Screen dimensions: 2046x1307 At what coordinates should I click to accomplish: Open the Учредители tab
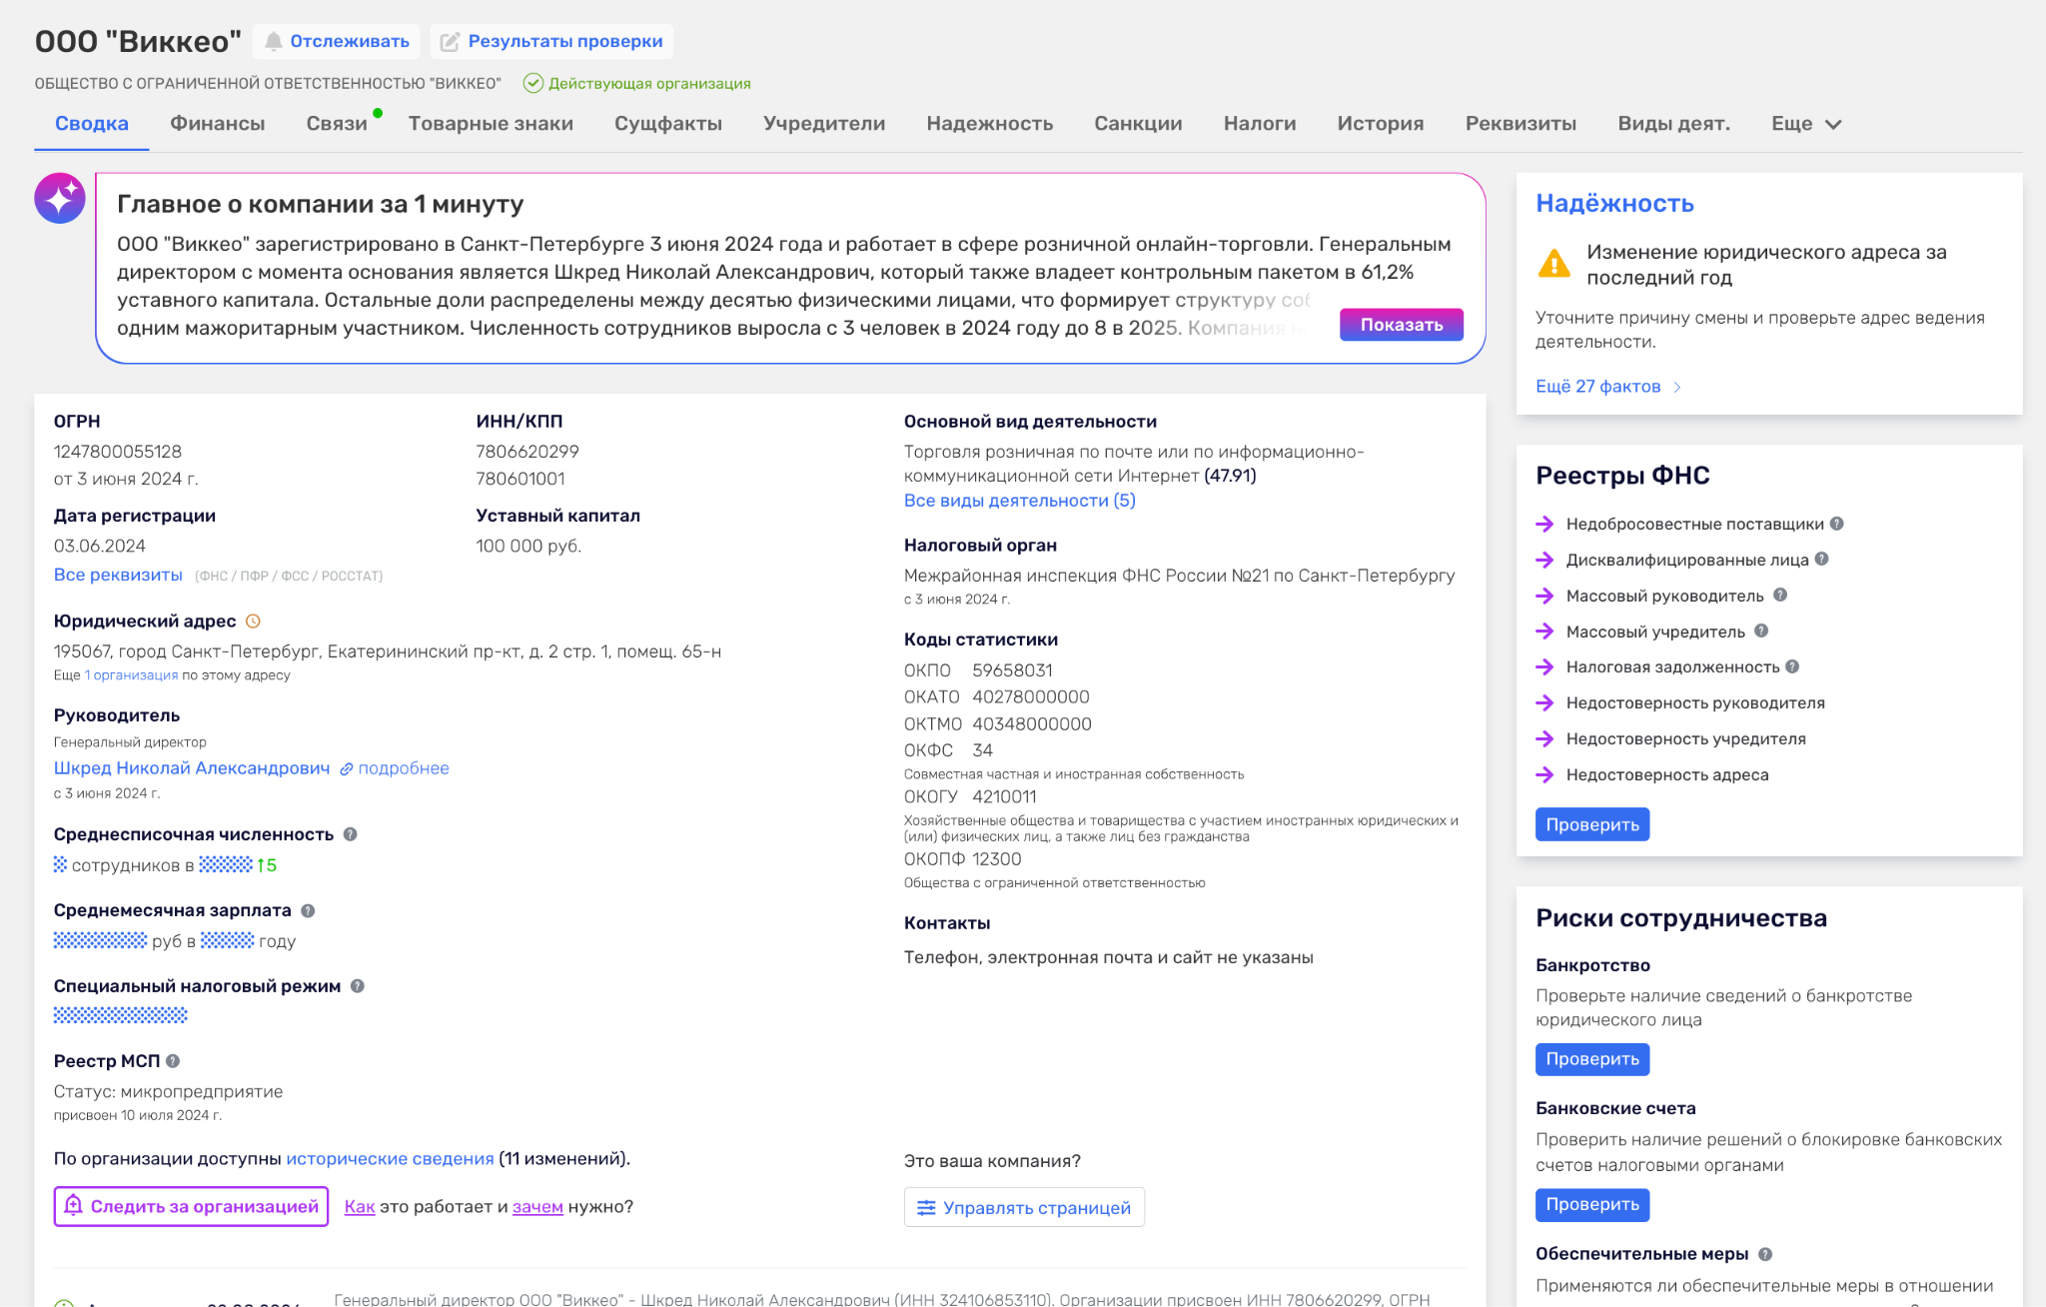click(x=824, y=124)
